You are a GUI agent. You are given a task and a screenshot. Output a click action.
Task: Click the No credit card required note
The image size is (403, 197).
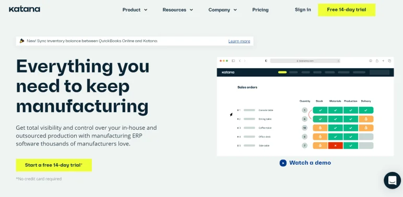tap(39, 179)
